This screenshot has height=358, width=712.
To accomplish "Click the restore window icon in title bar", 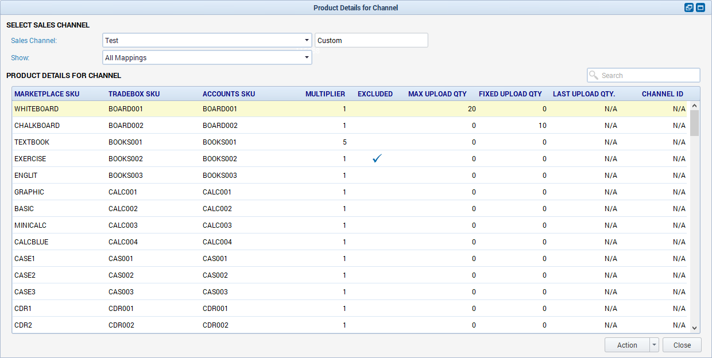I will [x=689, y=8].
